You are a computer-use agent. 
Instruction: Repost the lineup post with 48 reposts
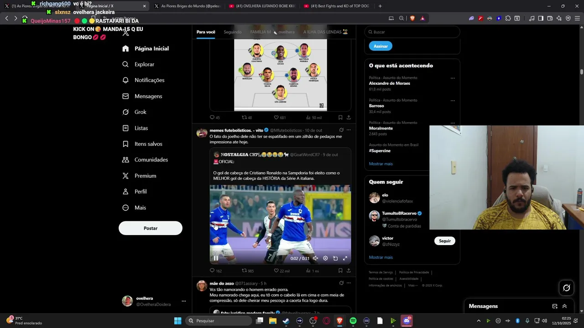pyautogui.click(x=246, y=118)
